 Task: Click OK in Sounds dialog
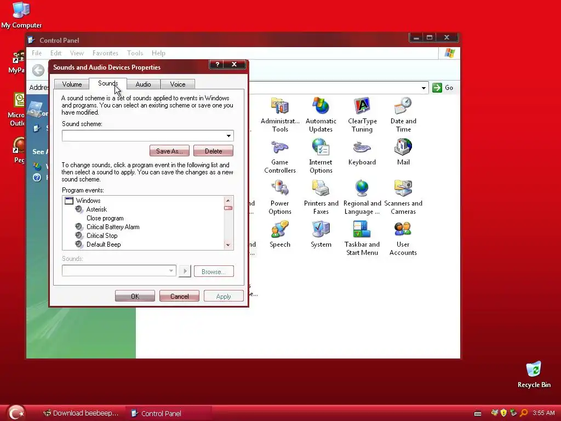pos(135,296)
